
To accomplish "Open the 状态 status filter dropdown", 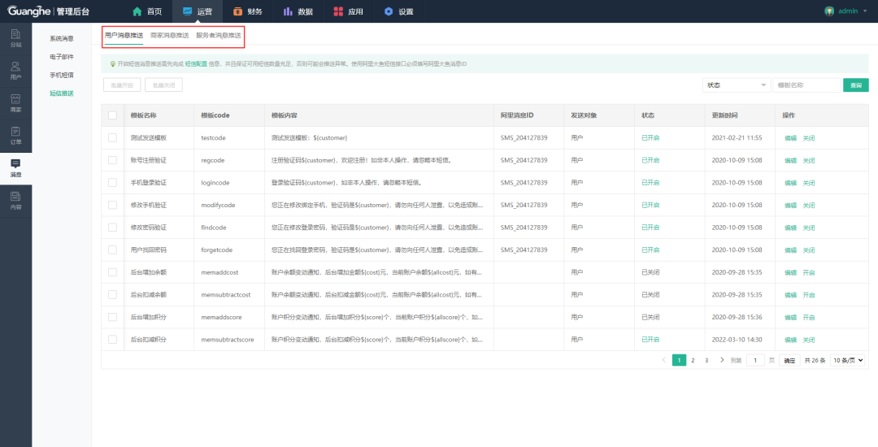I will 737,85.
